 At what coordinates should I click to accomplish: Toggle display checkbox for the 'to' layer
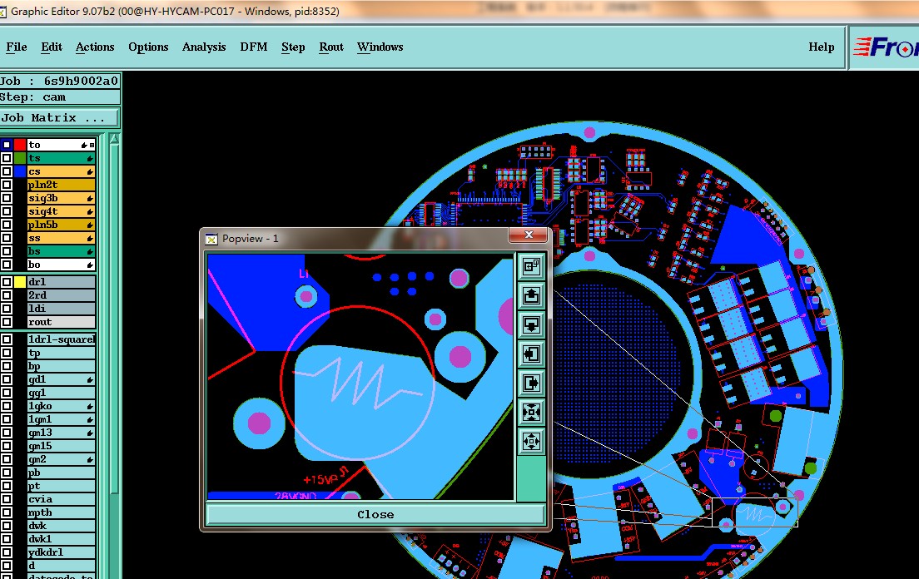point(7,145)
